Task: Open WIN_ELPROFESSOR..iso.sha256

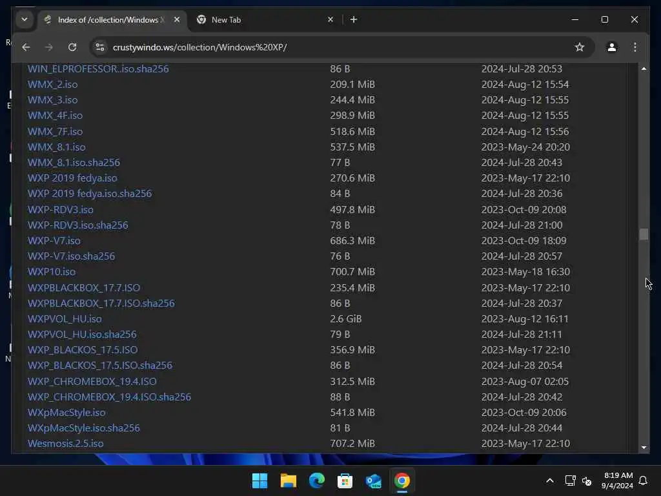Action: point(98,68)
